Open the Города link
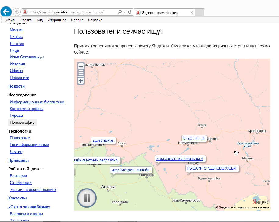 (x=16, y=116)
